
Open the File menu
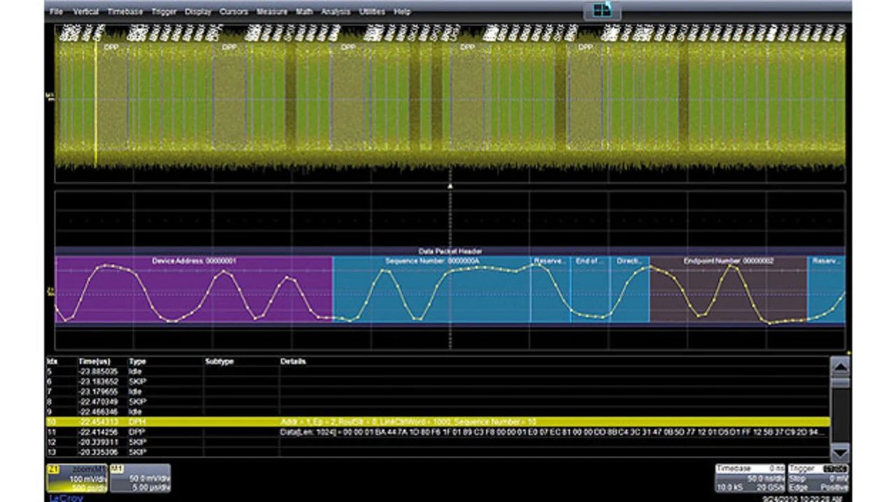(x=57, y=12)
